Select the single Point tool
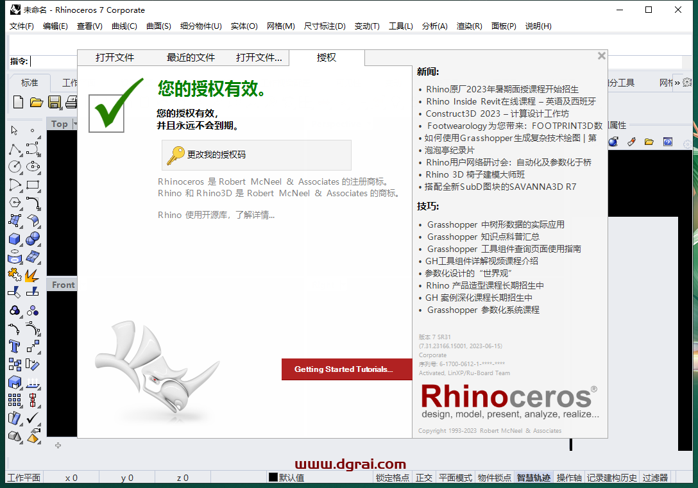698x488 pixels. click(x=33, y=130)
